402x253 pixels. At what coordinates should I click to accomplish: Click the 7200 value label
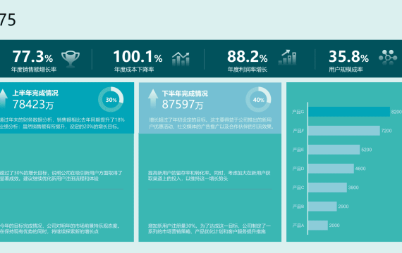tap(386, 131)
